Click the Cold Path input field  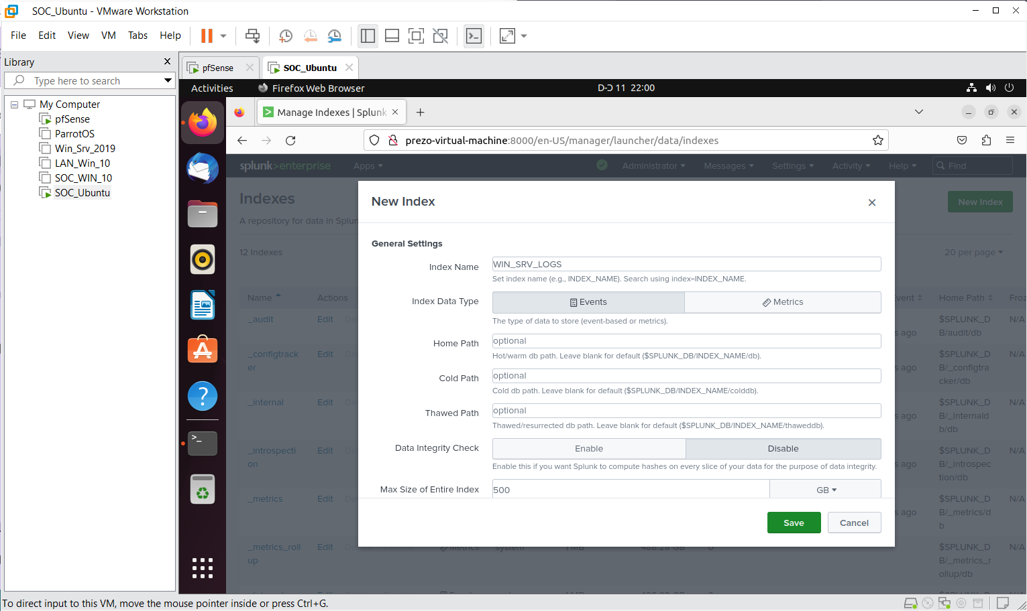686,376
